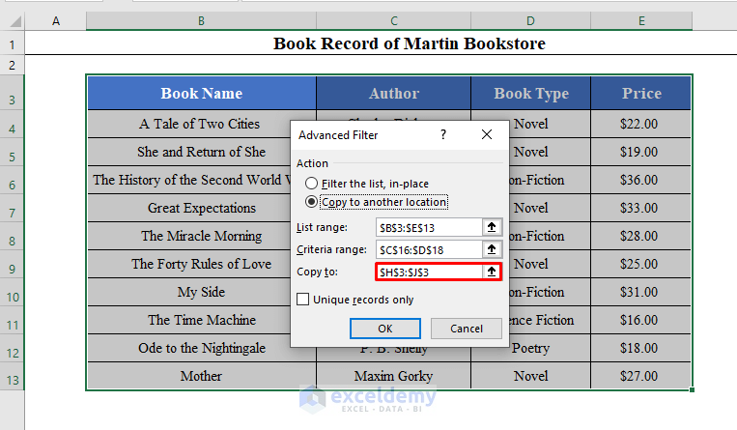737x430 pixels.
Task: Click price cell '$36.00'
Action: [641, 180]
